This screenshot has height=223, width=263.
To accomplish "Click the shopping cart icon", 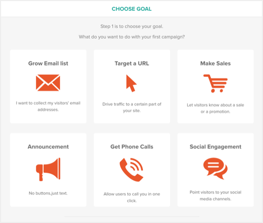I will click(215, 84).
